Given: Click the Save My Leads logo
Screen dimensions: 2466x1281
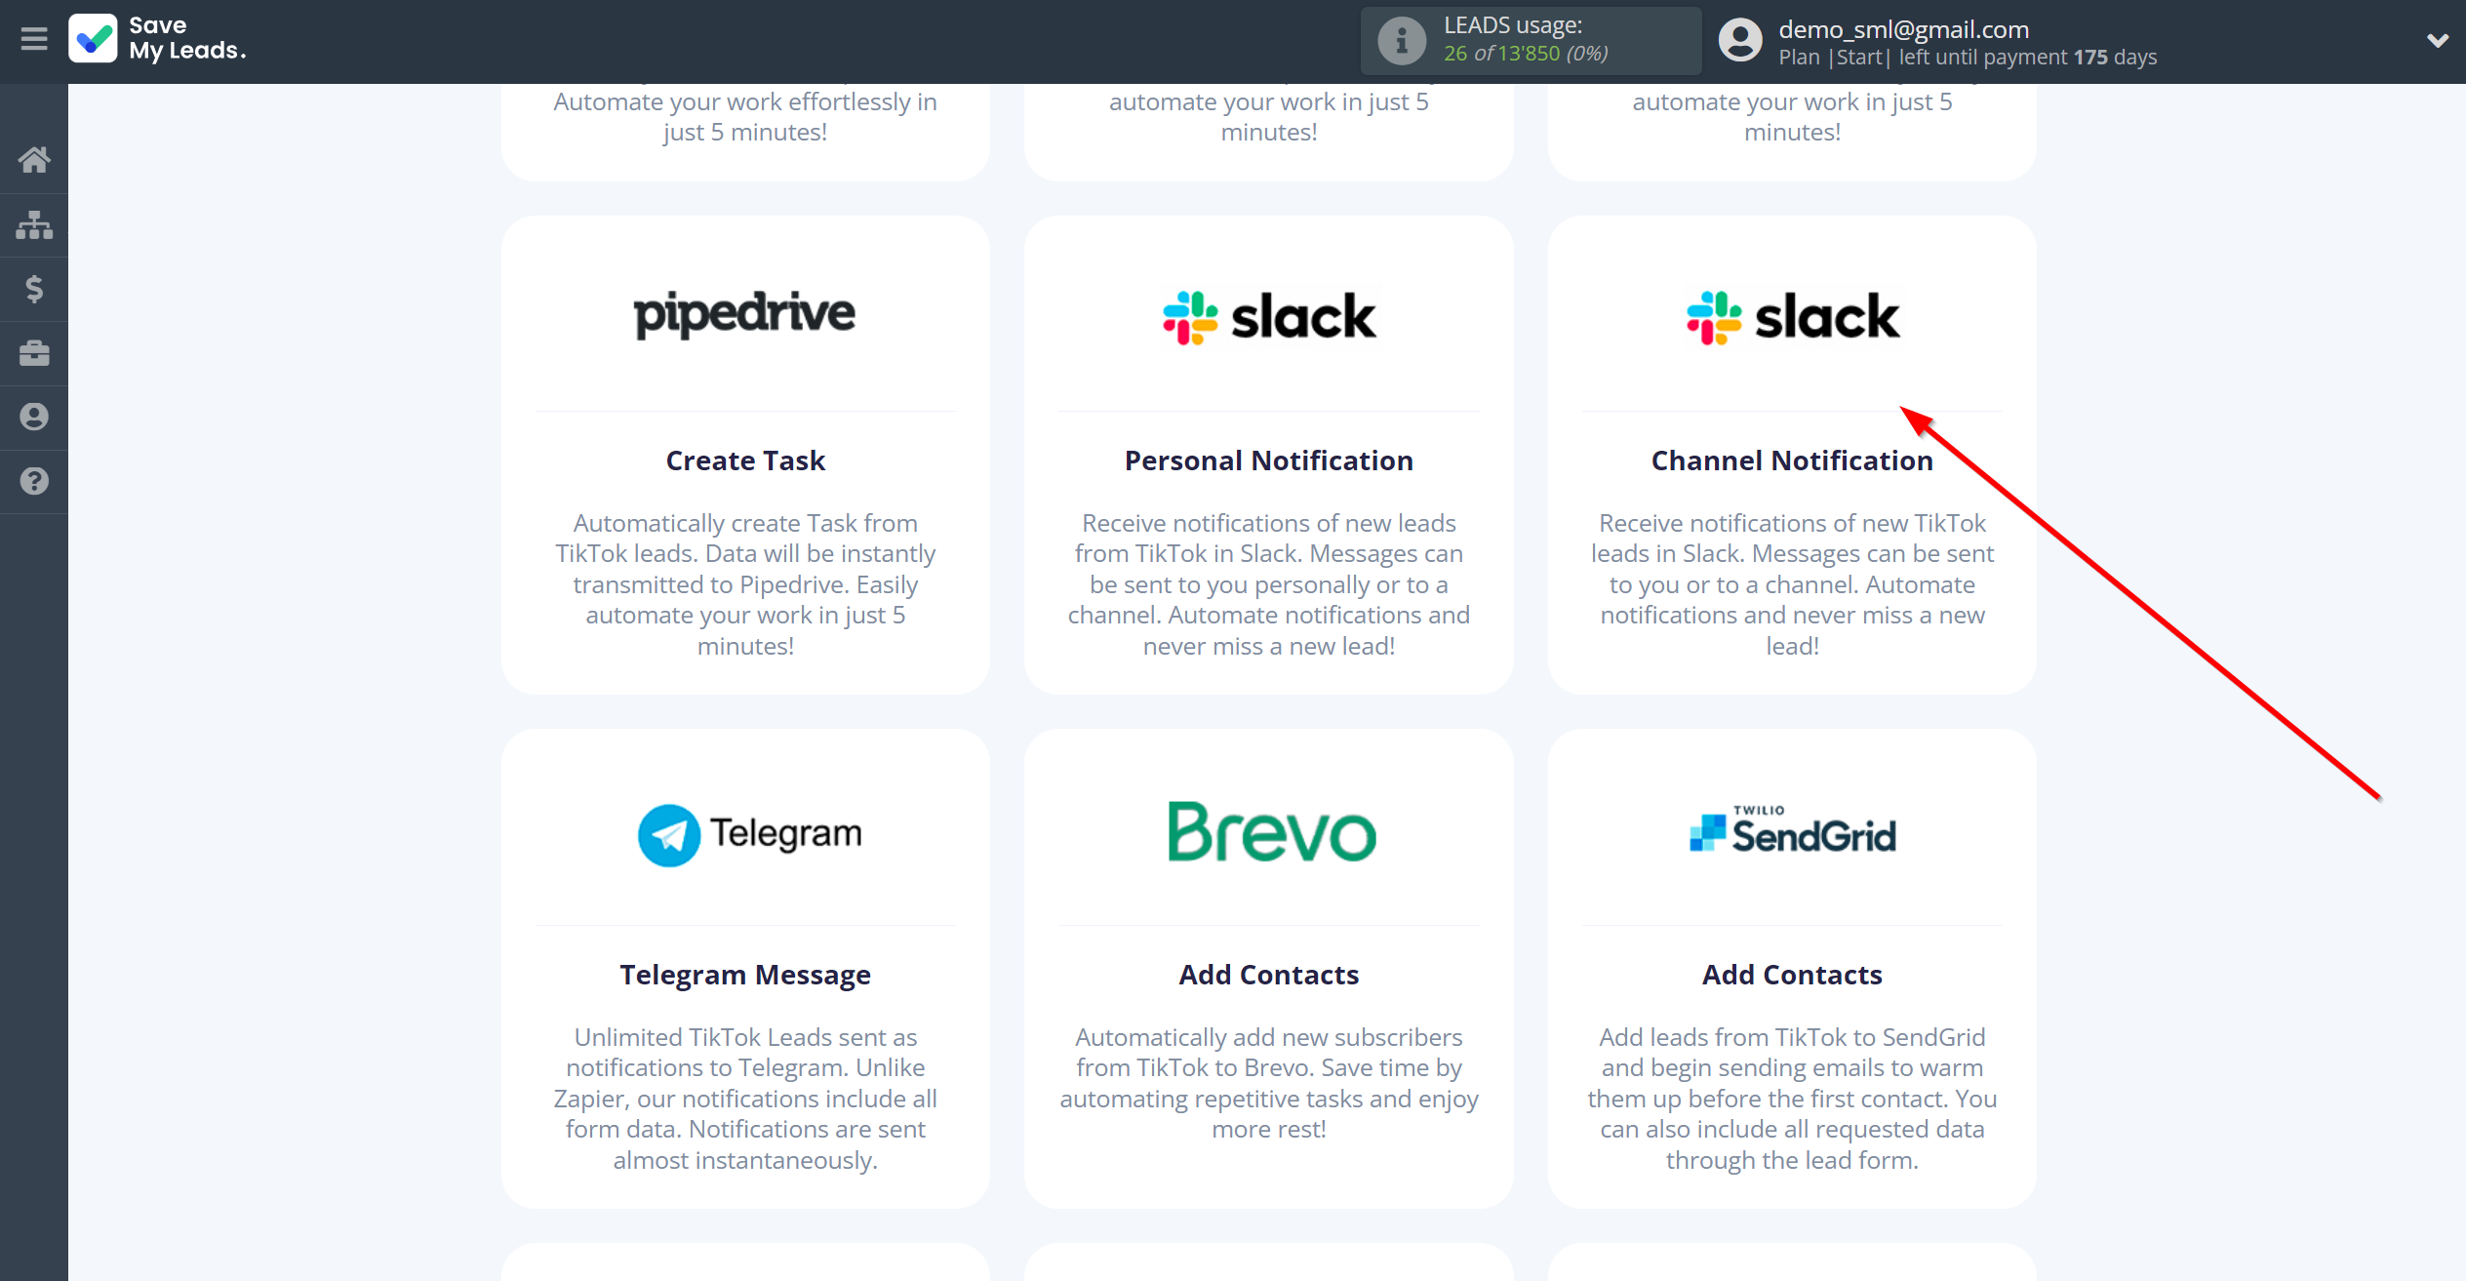Looking at the screenshot, I should [x=158, y=38].
